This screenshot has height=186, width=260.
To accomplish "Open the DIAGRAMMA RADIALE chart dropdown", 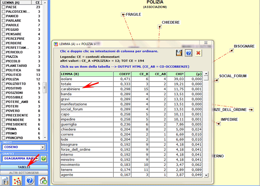I will [37, 158].
